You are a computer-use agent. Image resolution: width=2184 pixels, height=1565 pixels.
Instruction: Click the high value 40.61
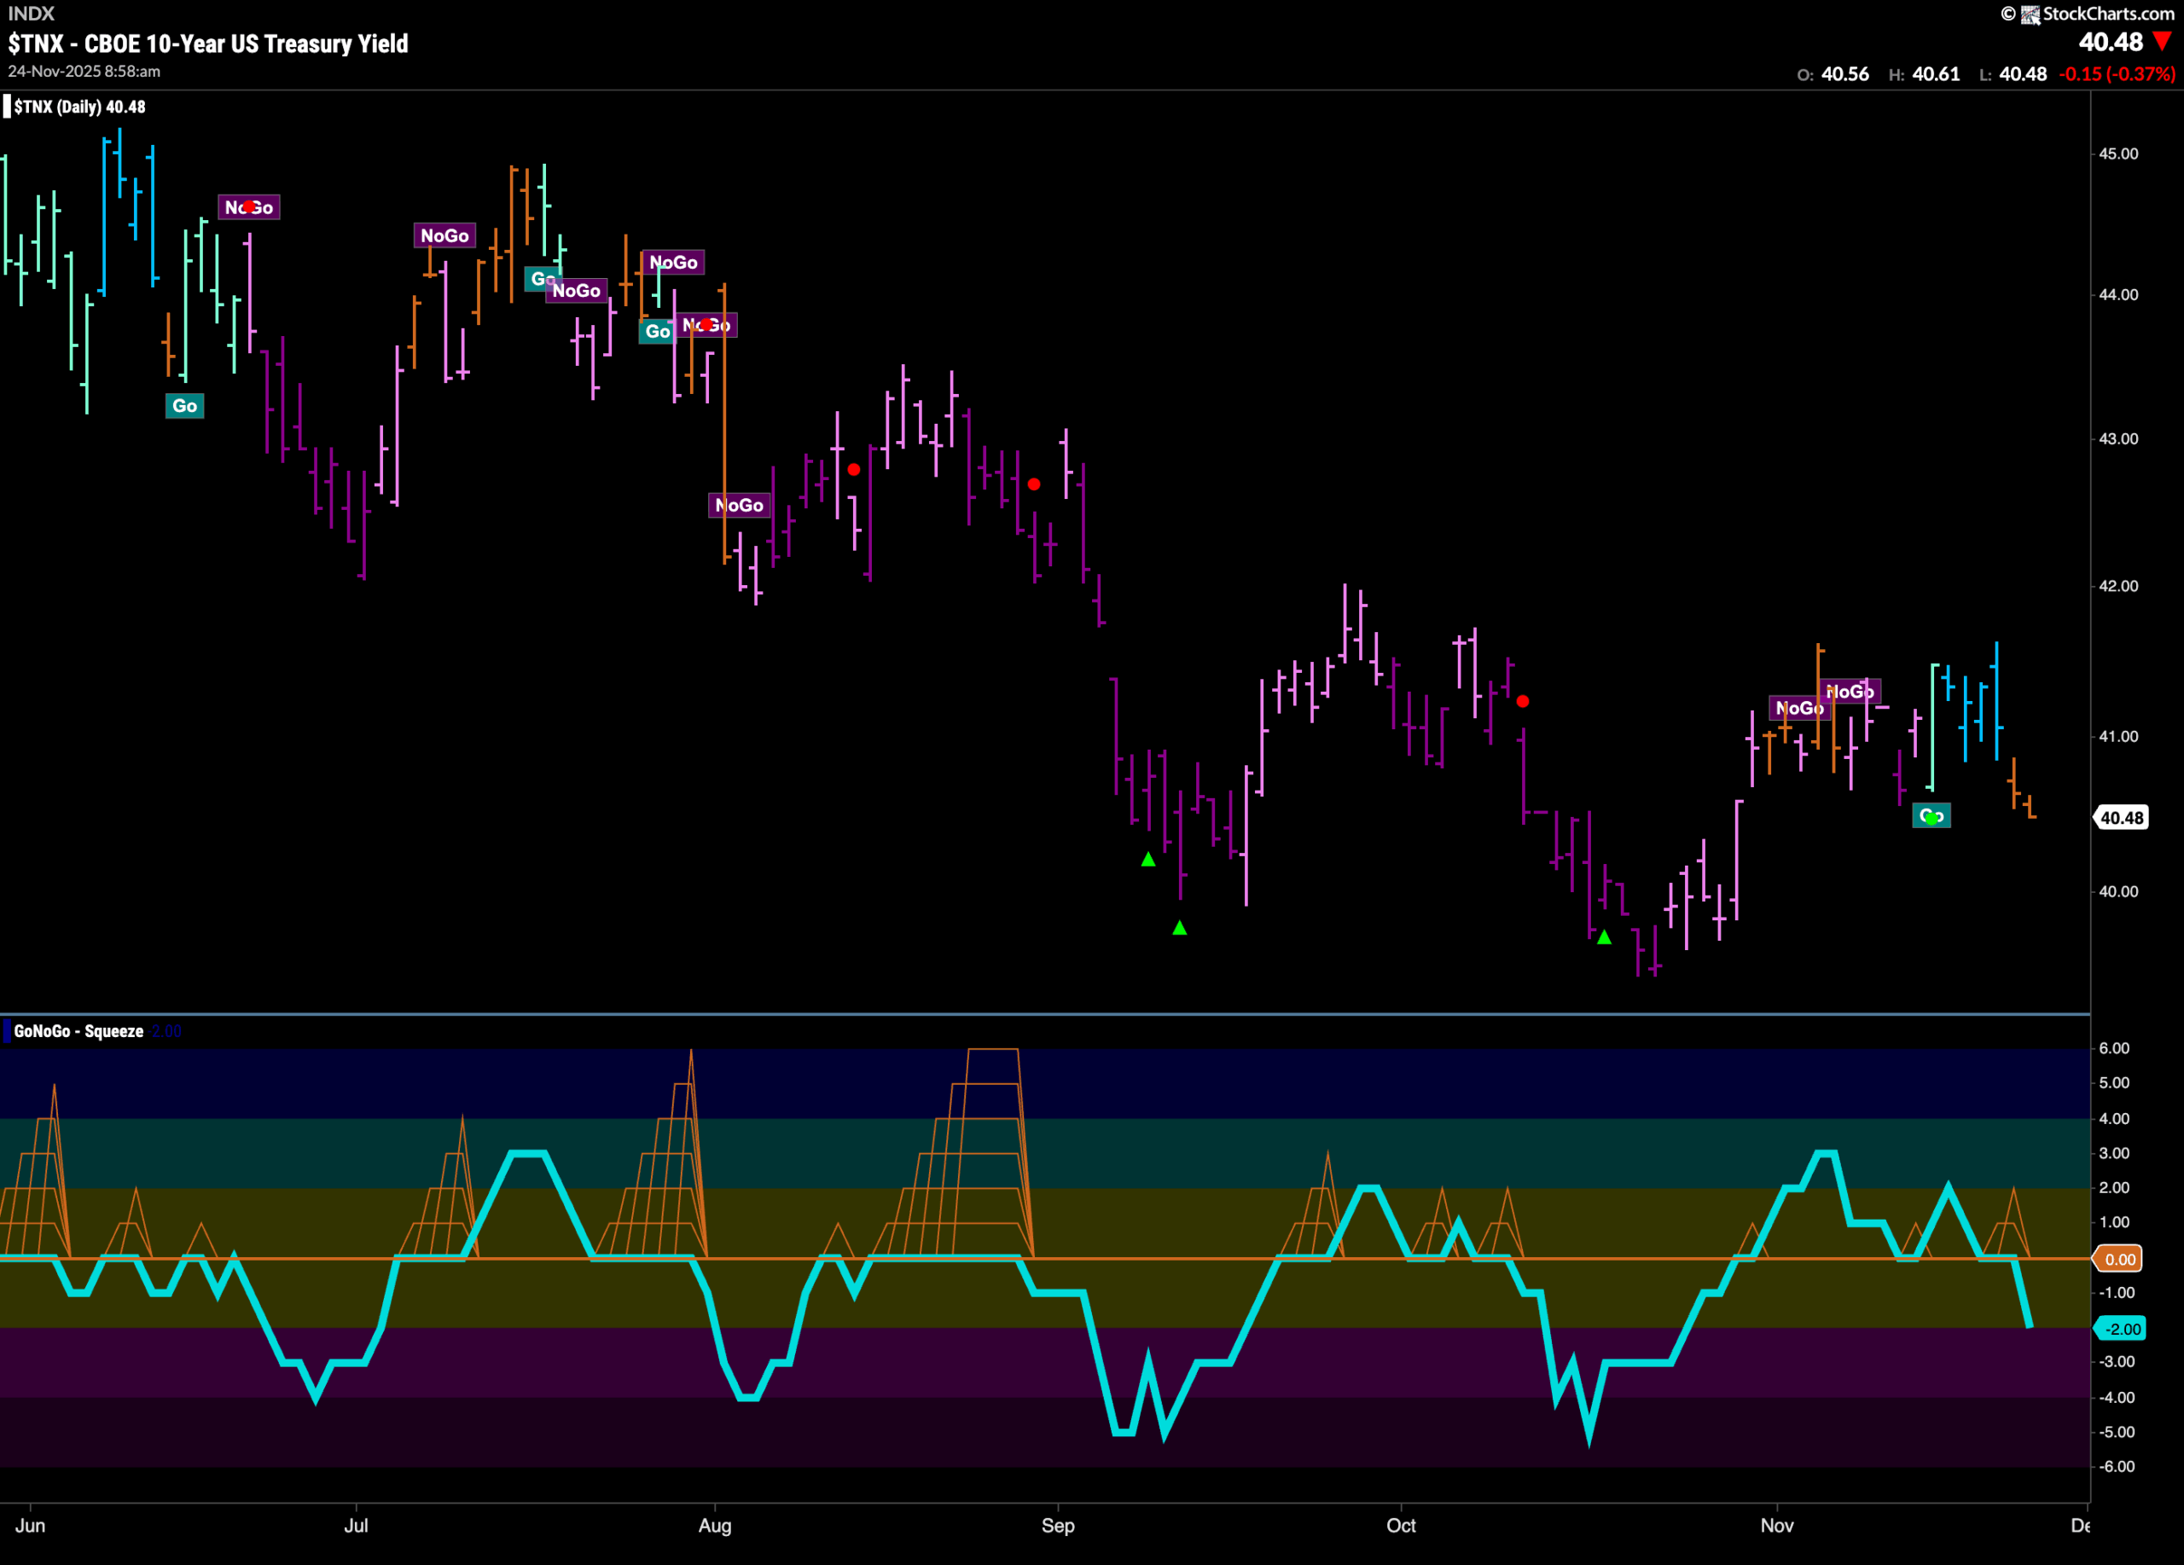pyautogui.click(x=1936, y=74)
